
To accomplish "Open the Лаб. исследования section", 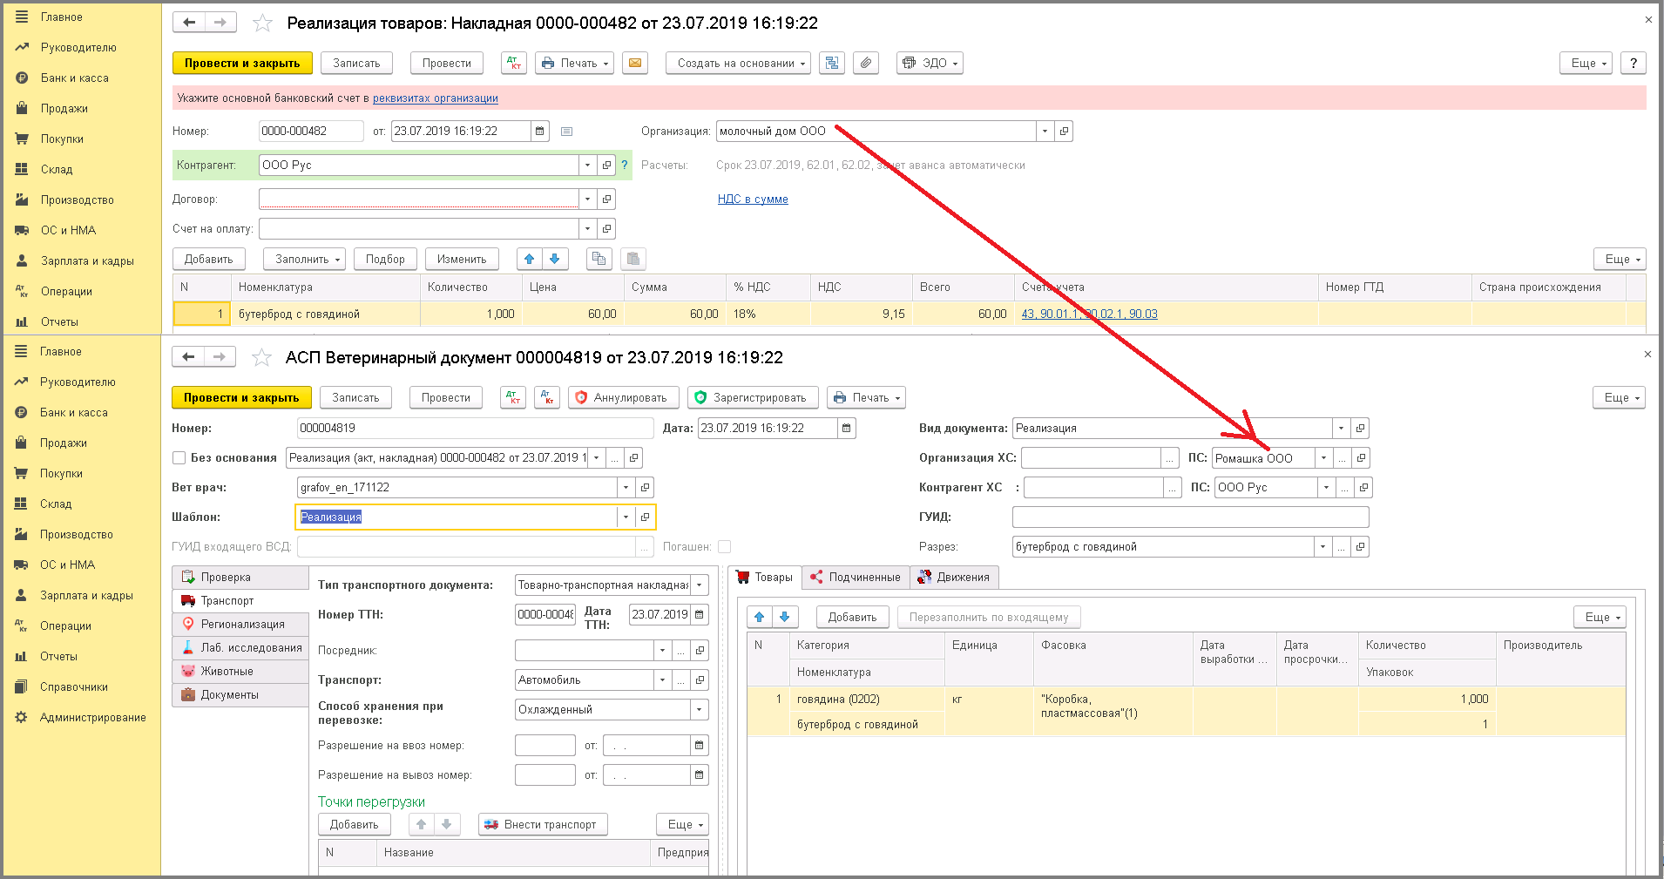I will click(x=241, y=647).
